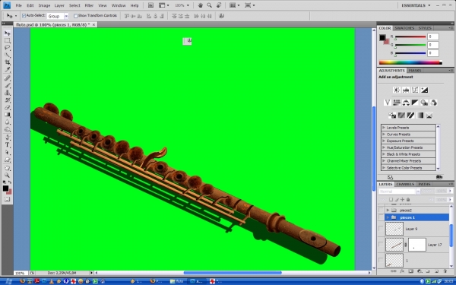
Task: Switch to the Channels tab
Action: [x=405, y=184]
